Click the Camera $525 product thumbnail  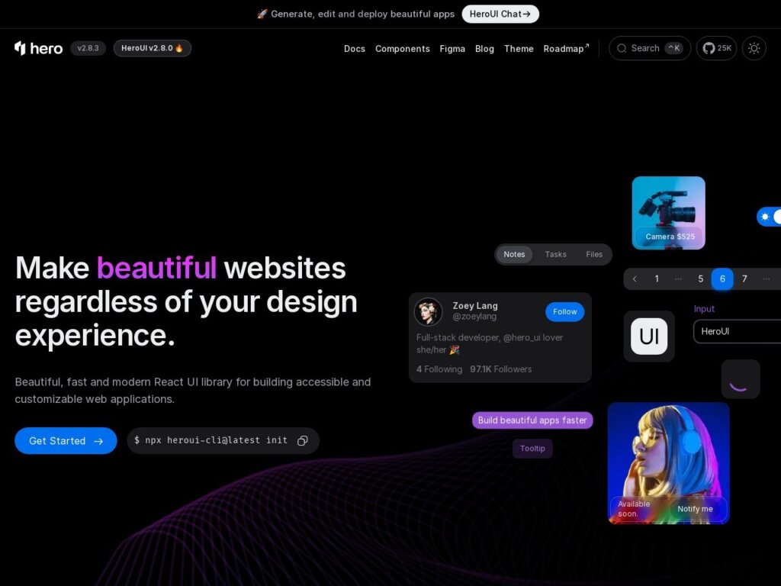(668, 213)
